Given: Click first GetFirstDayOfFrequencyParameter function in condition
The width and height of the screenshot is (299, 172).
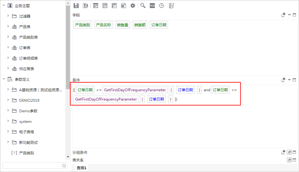Looking at the screenshot, I should click(x=135, y=90).
